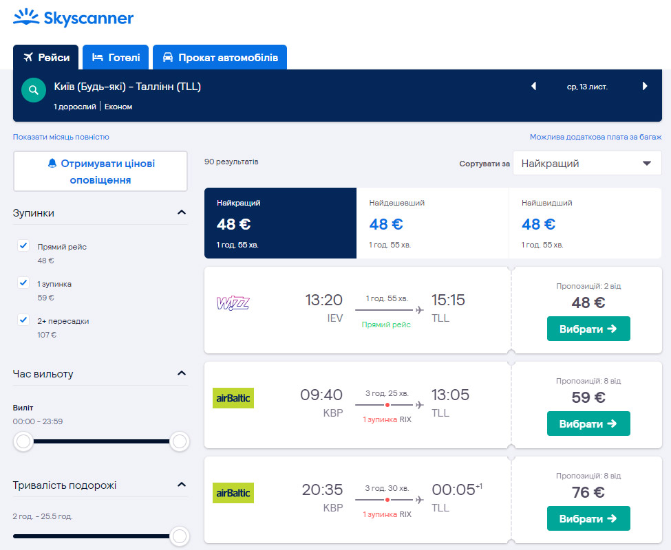671x550 pixels.
Task: Toggle the Прямий рейс checkbox
Action: click(23, 245)
